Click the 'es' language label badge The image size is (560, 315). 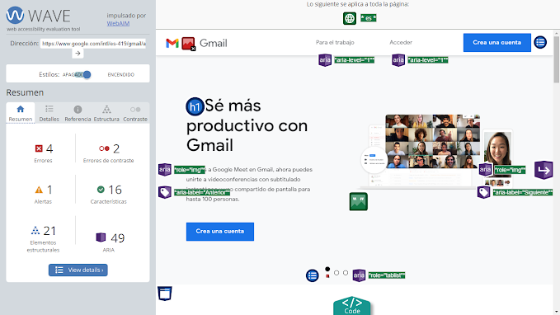click(368, 18)
